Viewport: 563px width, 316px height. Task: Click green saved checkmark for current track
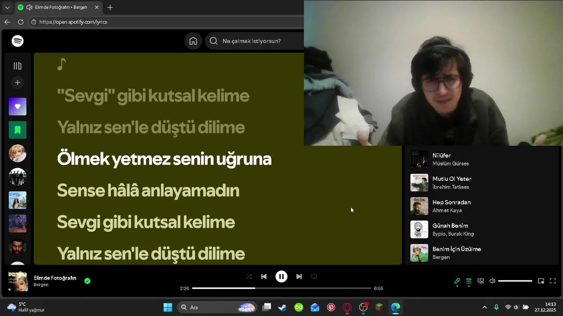pos(88,281)
